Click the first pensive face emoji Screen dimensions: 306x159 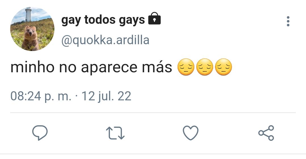[186, 67]
